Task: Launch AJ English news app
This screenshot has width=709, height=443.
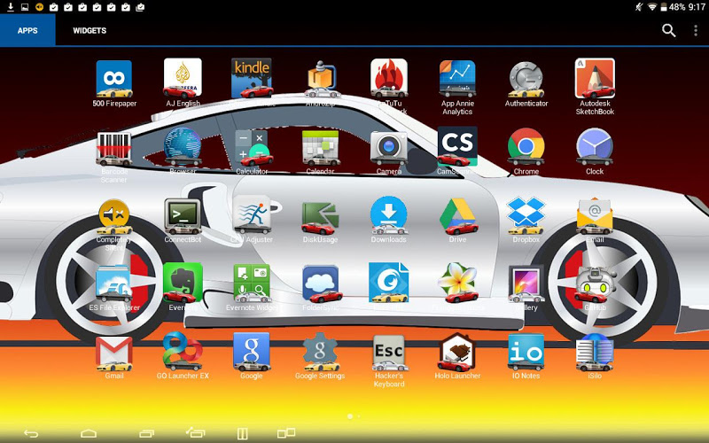Action: coord(183,78)
